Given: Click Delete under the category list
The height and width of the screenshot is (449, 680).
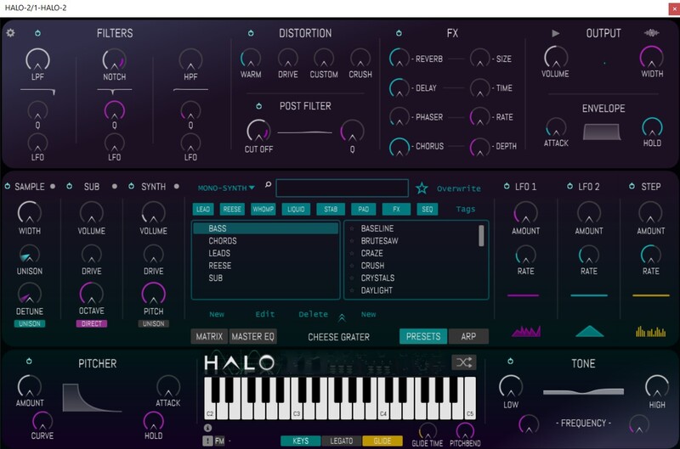Looking at the screenshot, I should (x=313, y=314).
